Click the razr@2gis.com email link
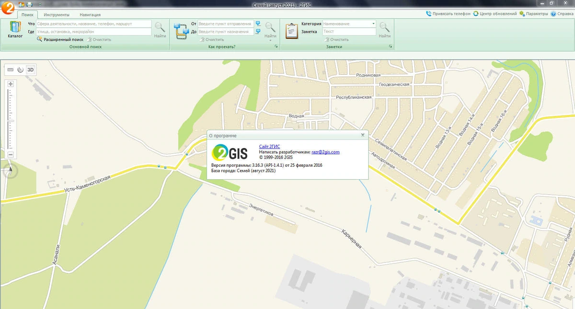The image size is (575, 309). pyautogui.click(x=325, y=152)
